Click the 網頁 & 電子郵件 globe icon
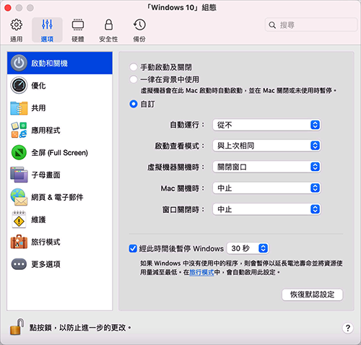 coord(19,197)
